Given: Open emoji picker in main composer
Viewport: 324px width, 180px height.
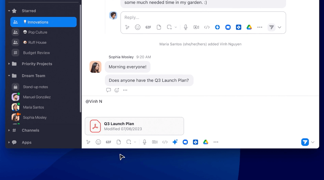Looking at the screenshot, I should pos(98,142).
